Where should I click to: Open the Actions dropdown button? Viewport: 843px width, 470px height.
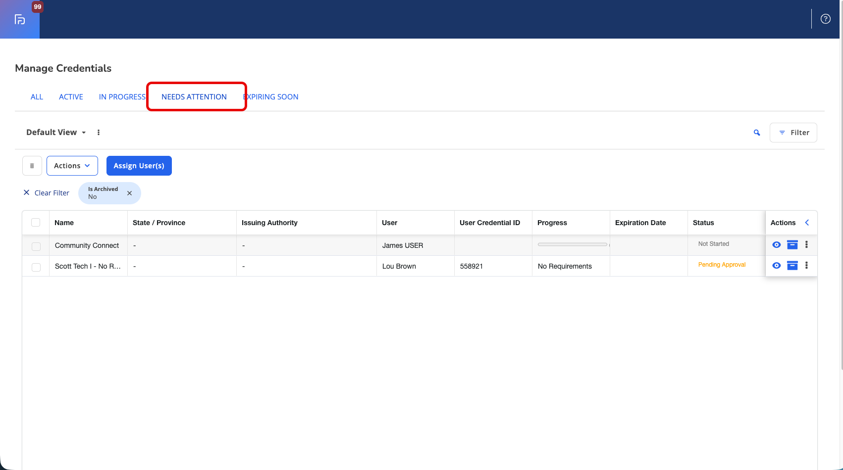(72, 166)
